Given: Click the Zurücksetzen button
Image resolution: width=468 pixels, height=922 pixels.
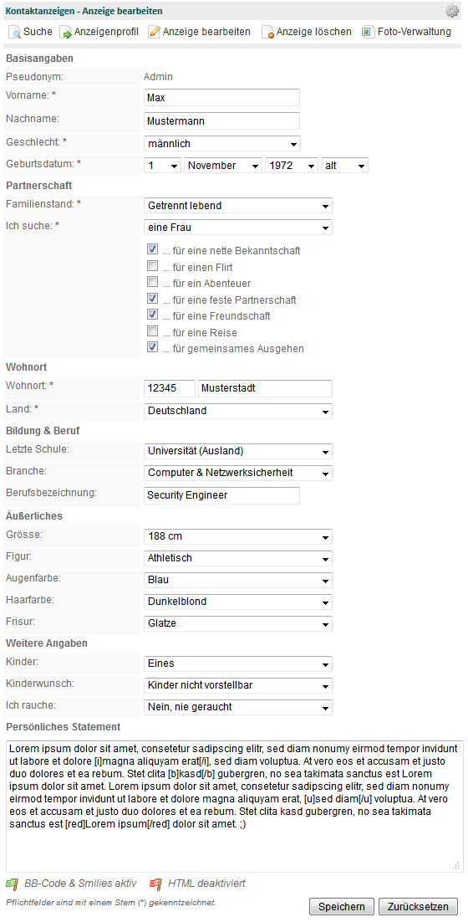Looking at the screenshot, I should pos(418,907).
